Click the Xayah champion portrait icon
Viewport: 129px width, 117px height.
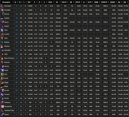pos(2,26)
